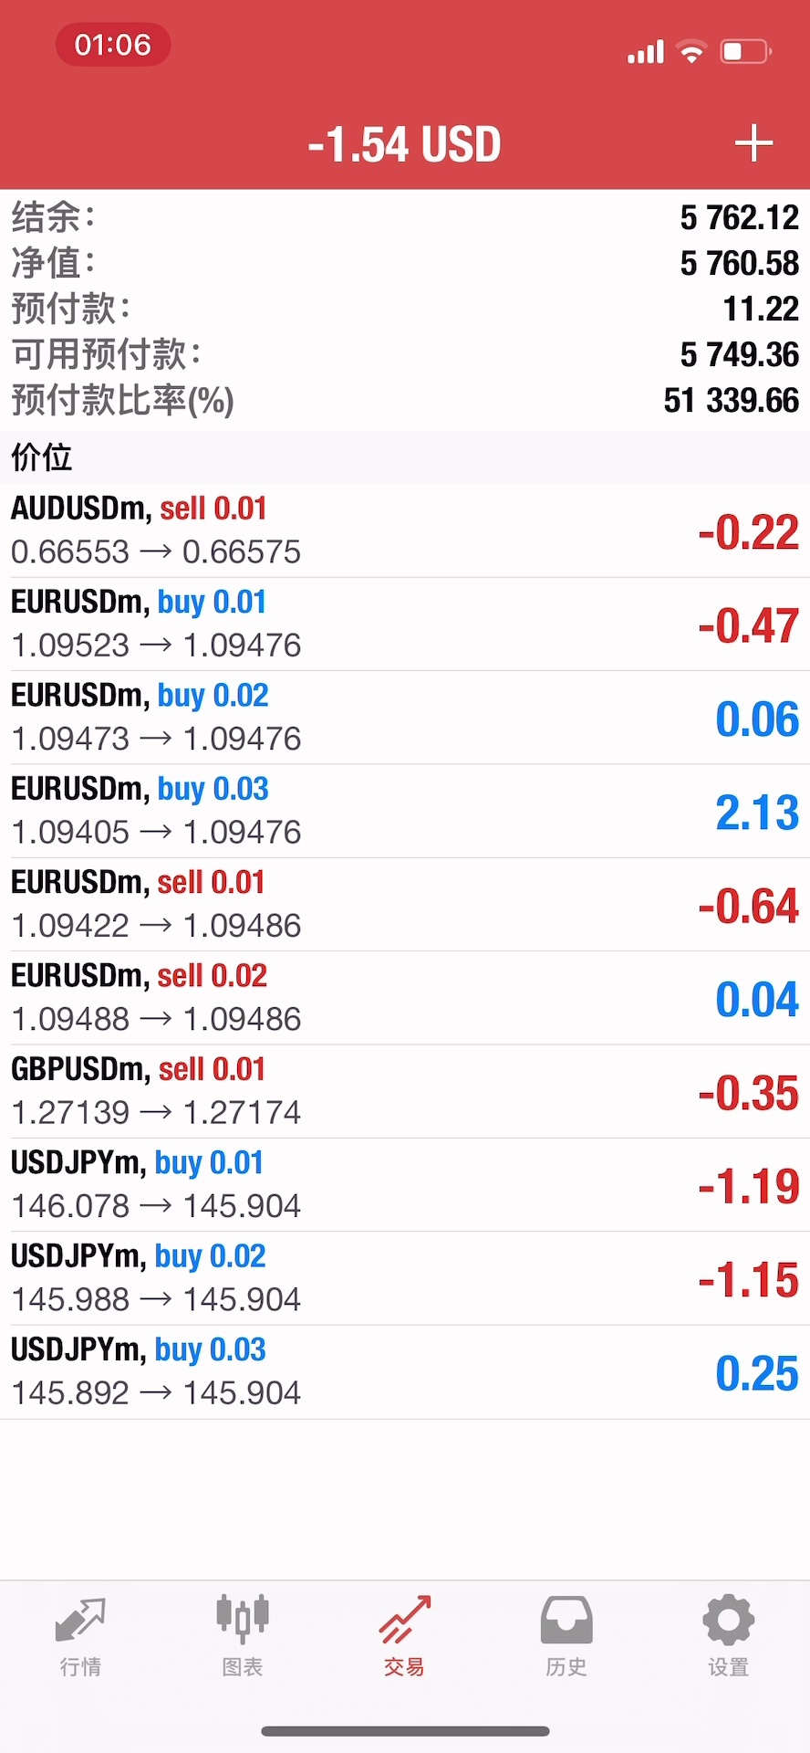Image resolution: width=810 pixels, height=1753 pixels.
Task: Open USDJPYm buy 0.01 position at 146.078
Action: click(404, 1185)
